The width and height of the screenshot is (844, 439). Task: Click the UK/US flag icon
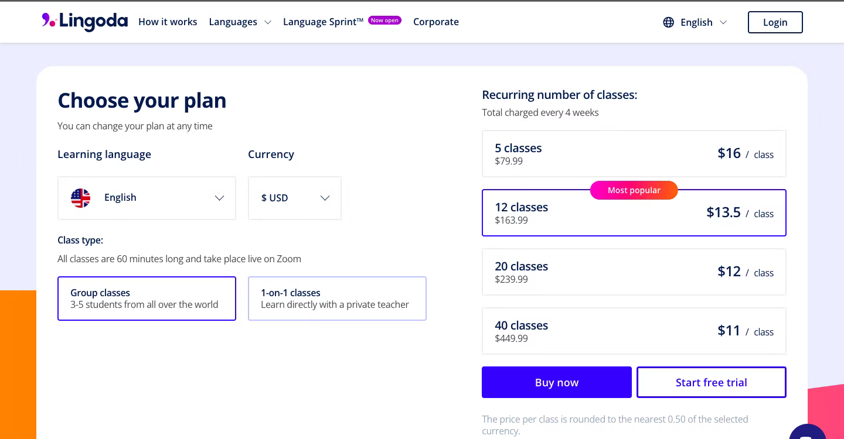(x=81, y=198)
